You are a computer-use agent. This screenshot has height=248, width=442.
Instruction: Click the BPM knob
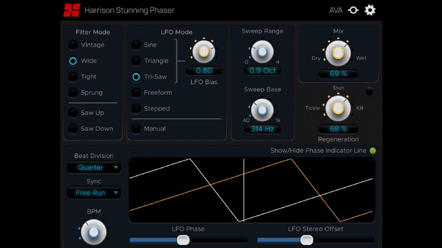point(94,232)
